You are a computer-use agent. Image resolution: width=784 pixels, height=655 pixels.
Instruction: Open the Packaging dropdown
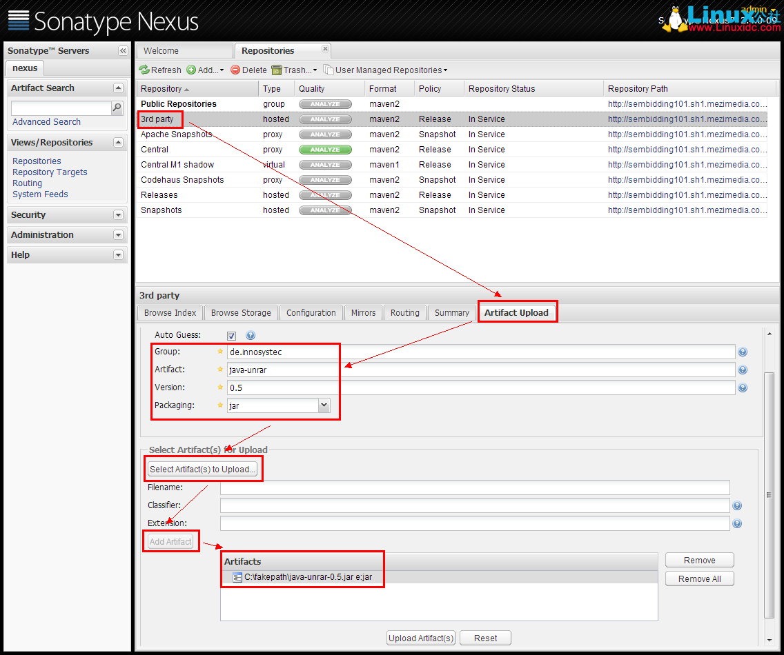pos(324,405)
